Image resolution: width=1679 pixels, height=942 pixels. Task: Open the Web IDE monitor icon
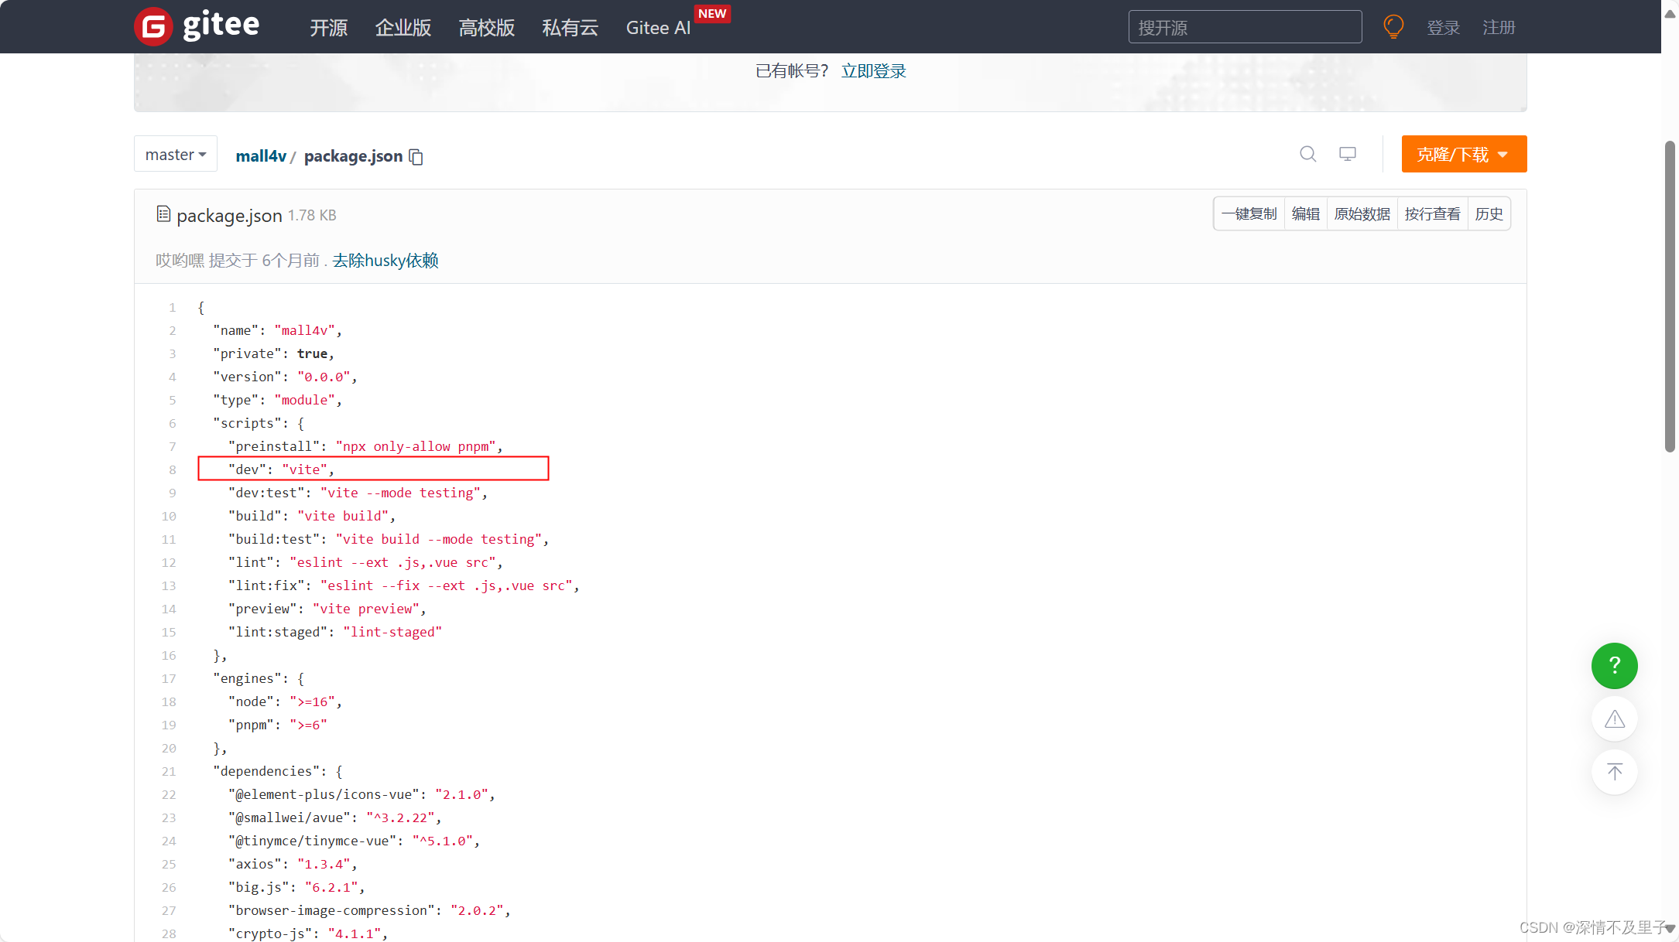(1348, 154)
